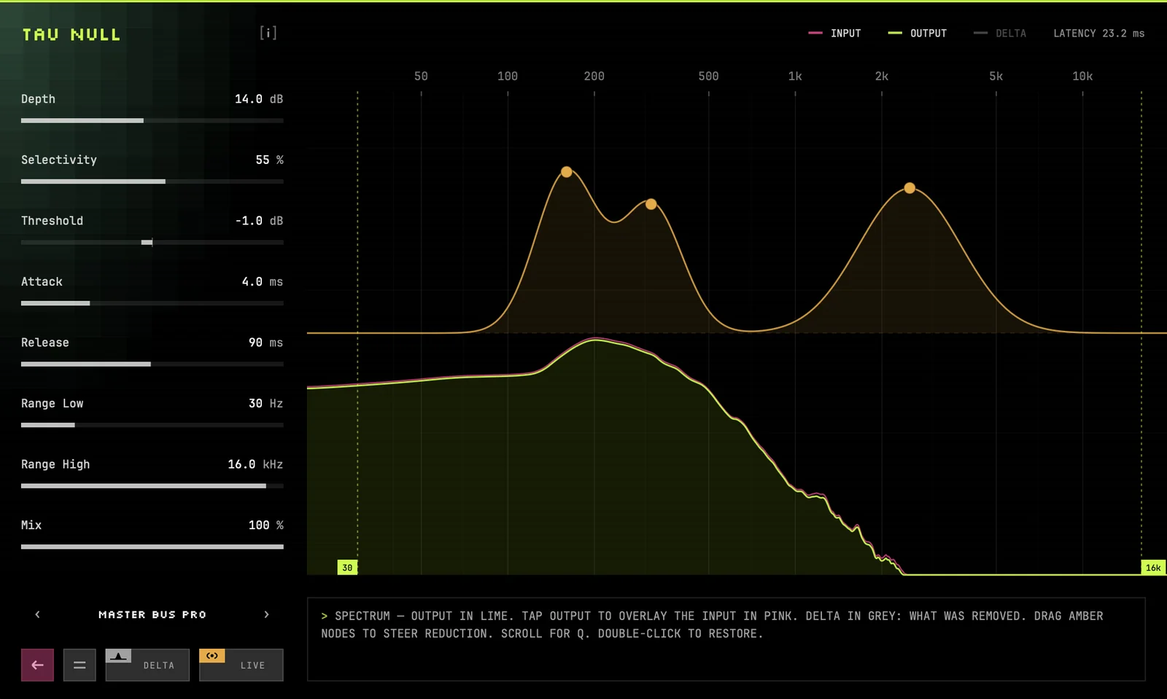The width and height of the screenshot is (1167, 699).
Task: Click the 10k frequency axis label
Action: [x=1082, y=76]
